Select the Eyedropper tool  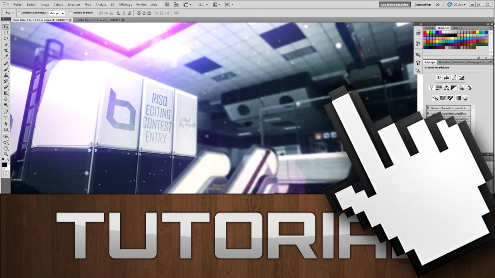pyautogui.click(x=6, y=56)
